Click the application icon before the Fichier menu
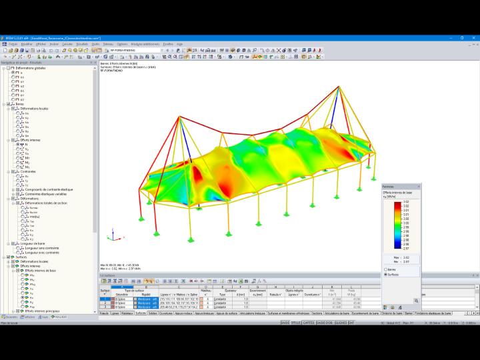The width and height of the screenshot is (480, 360). 4,45
